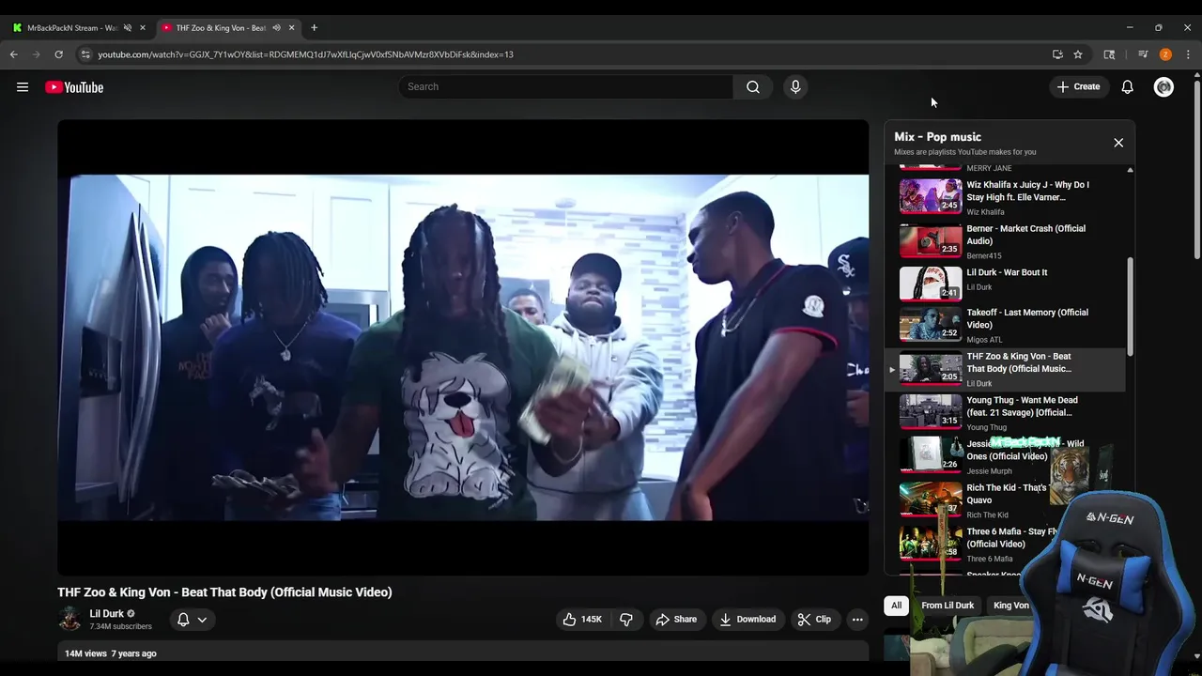1202x676 pixels.
Task: Open browser extensions side panel icon
Action: tap(1109, 54)
